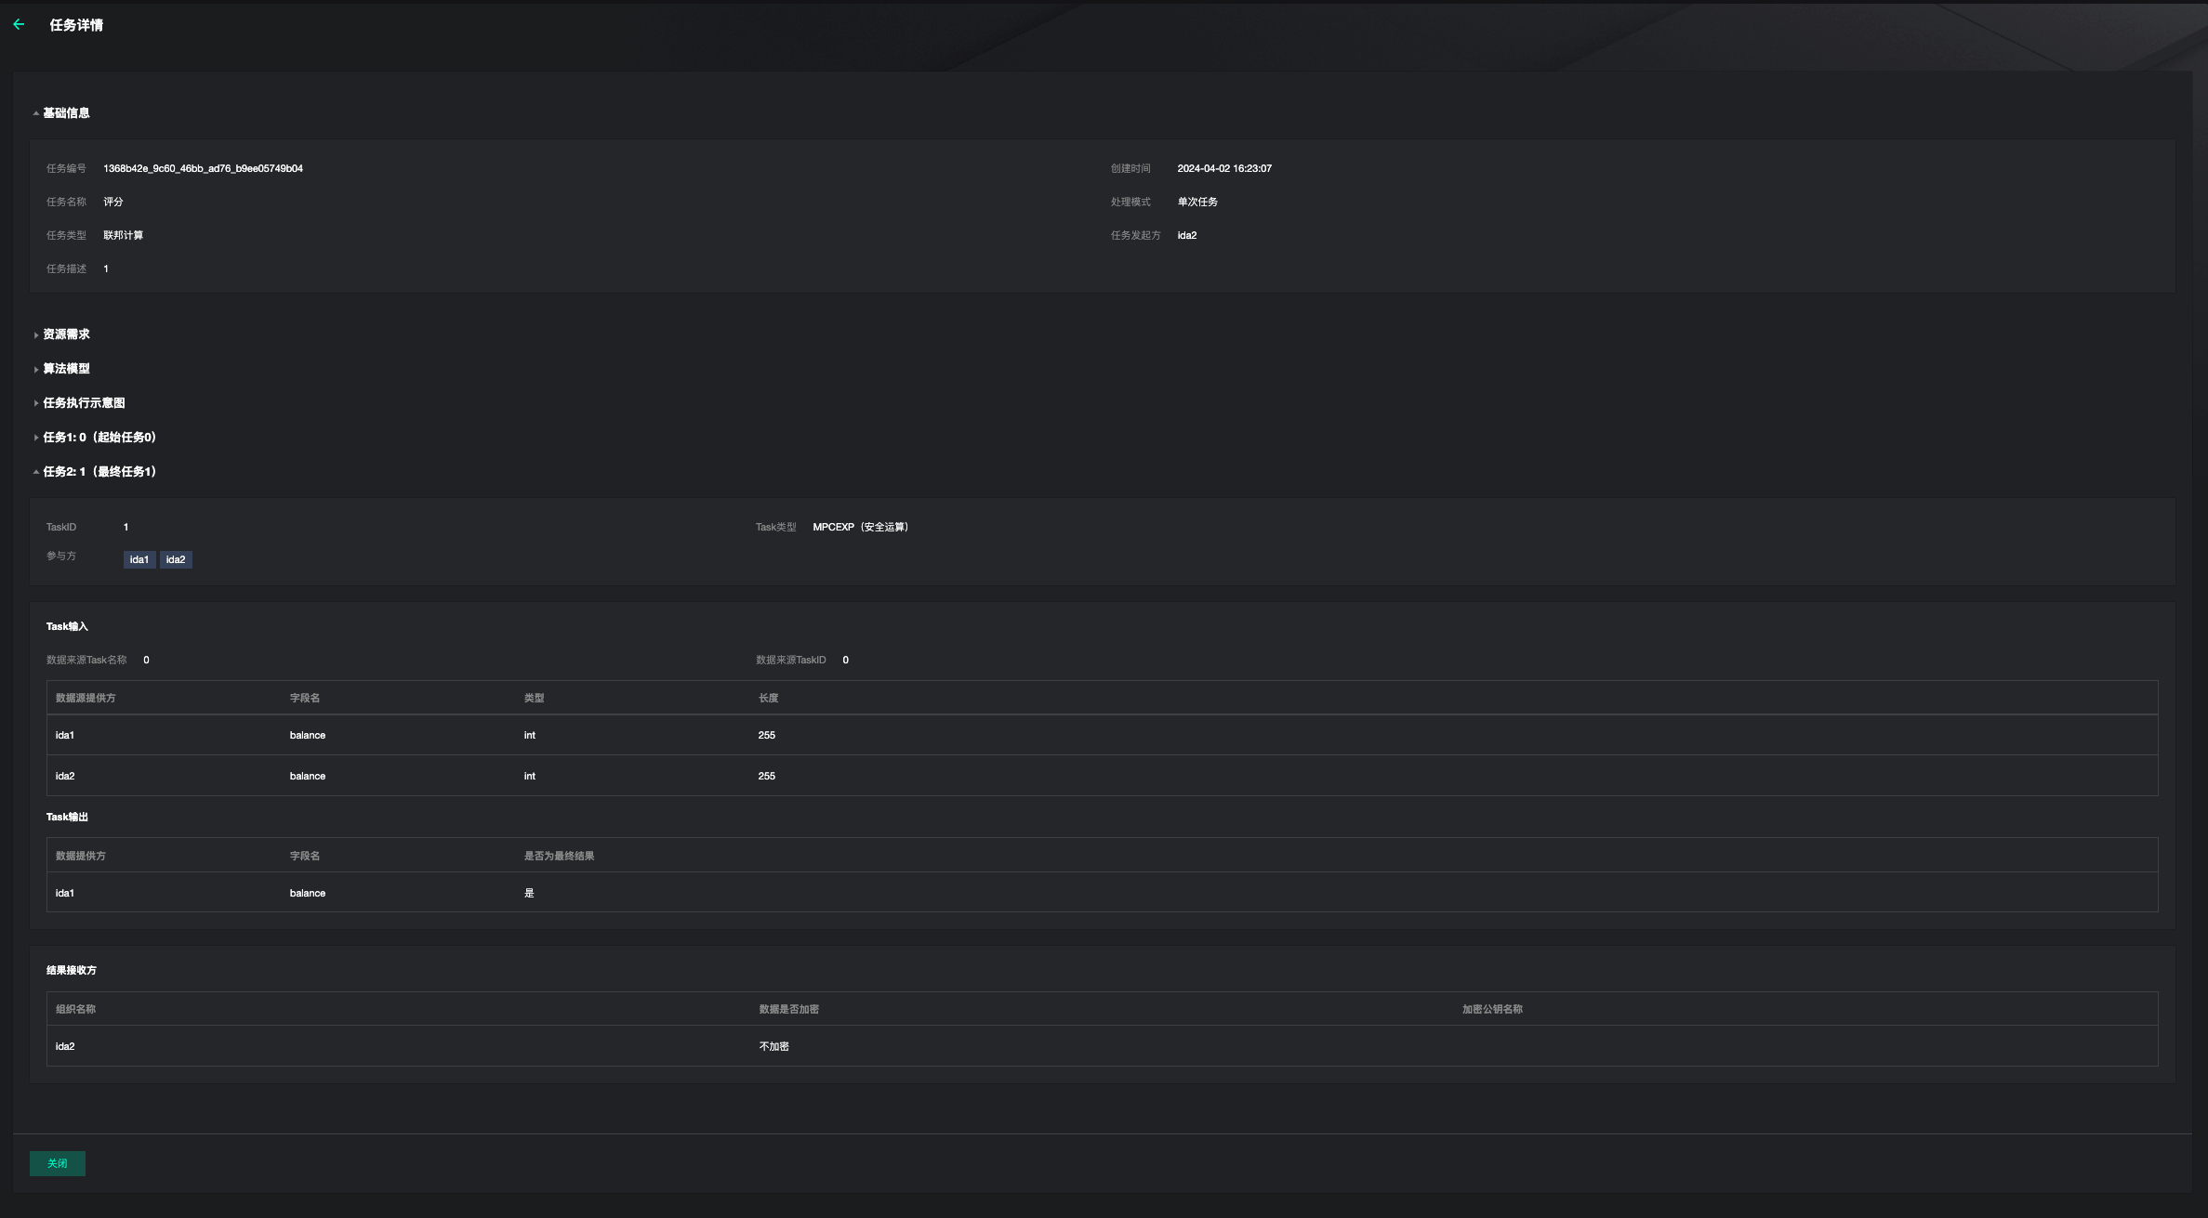This screenshot has width=2208, height=1218.
Task: Click the green back arrow icon
Action: pos(19,25)
